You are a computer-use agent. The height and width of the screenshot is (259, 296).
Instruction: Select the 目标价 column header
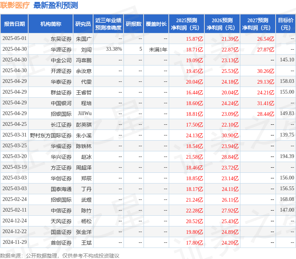coord(286,24)
